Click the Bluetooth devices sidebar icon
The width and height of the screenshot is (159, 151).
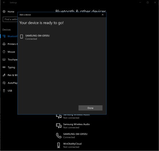tap(4, 36)
